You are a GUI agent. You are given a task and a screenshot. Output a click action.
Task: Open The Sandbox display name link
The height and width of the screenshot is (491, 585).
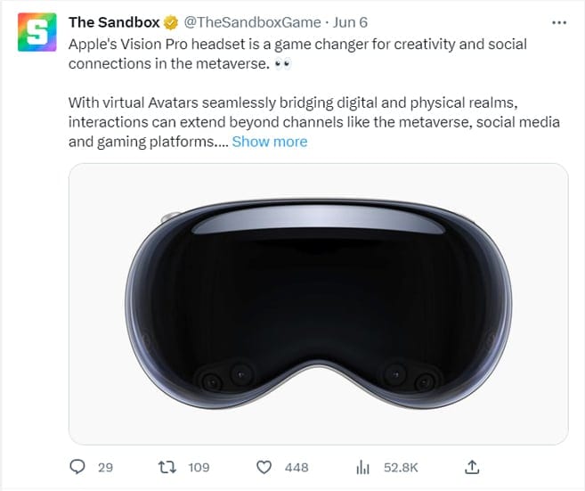point(112,22)
